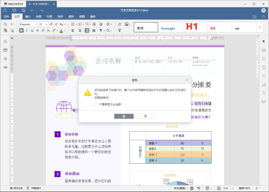
Task: Open the comments panel in left sidebar
Action: [x=5, y=50]
